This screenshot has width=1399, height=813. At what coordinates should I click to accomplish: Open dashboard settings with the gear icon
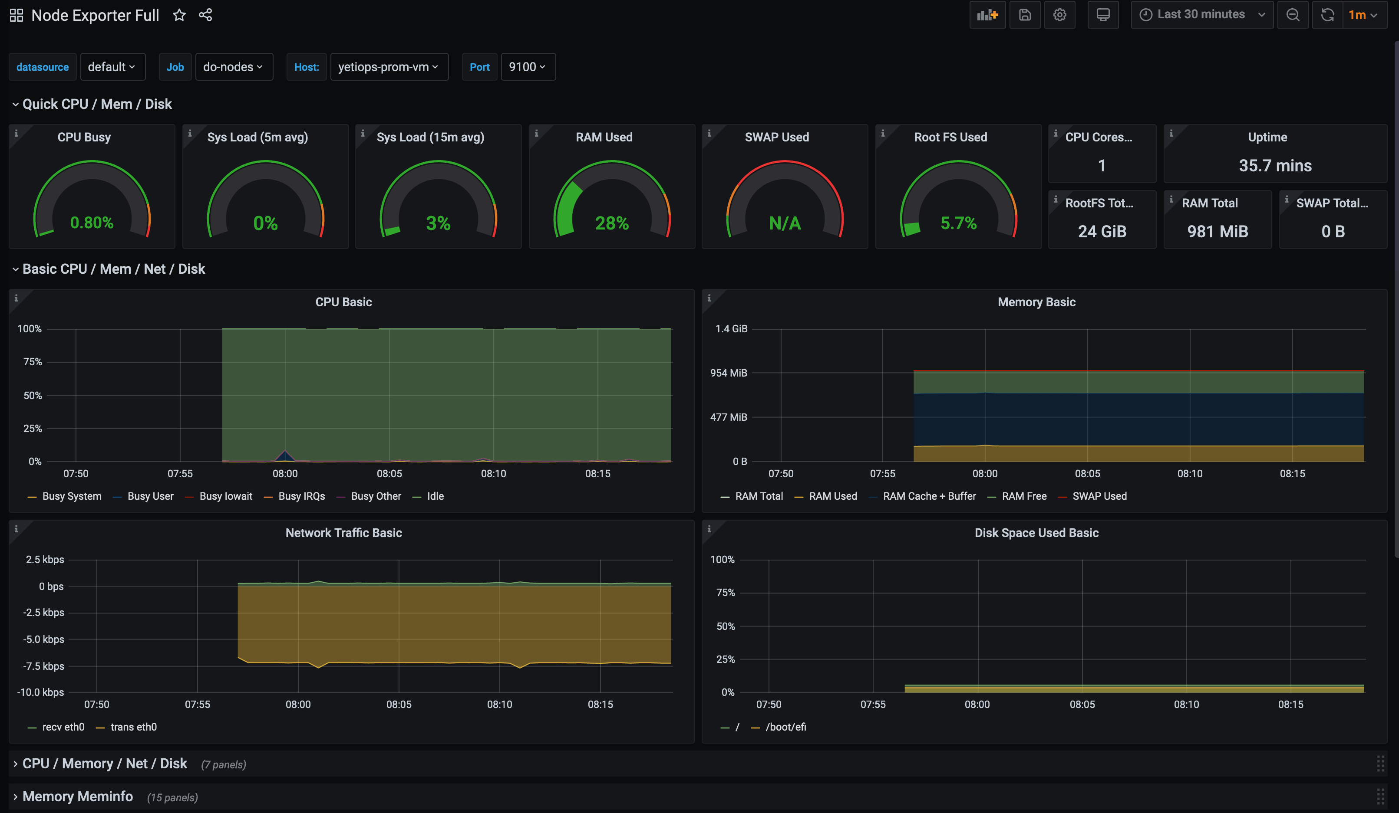[1060, 15]
